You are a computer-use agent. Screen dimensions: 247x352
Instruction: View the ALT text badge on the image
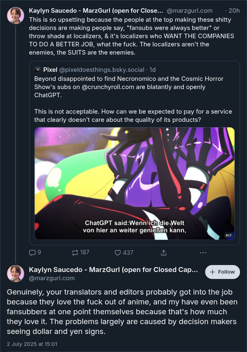[229, 235]
